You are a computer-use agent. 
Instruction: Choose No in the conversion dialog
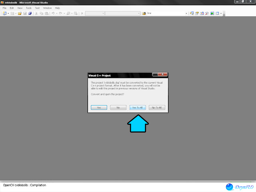[118, 108]
